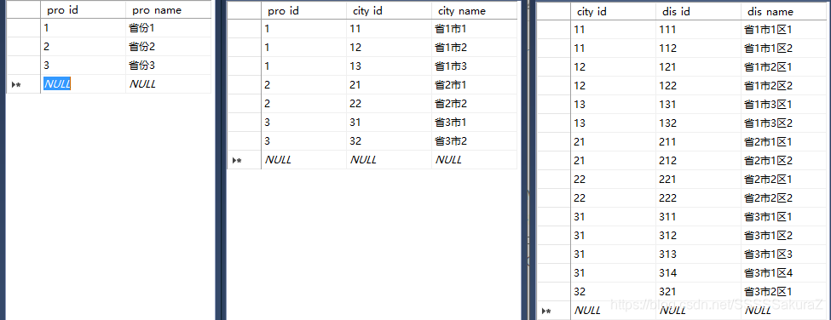Click city id header in district table
Viewport: 831px width, 320px height.
pyautogui.click(x=613, y=12)
